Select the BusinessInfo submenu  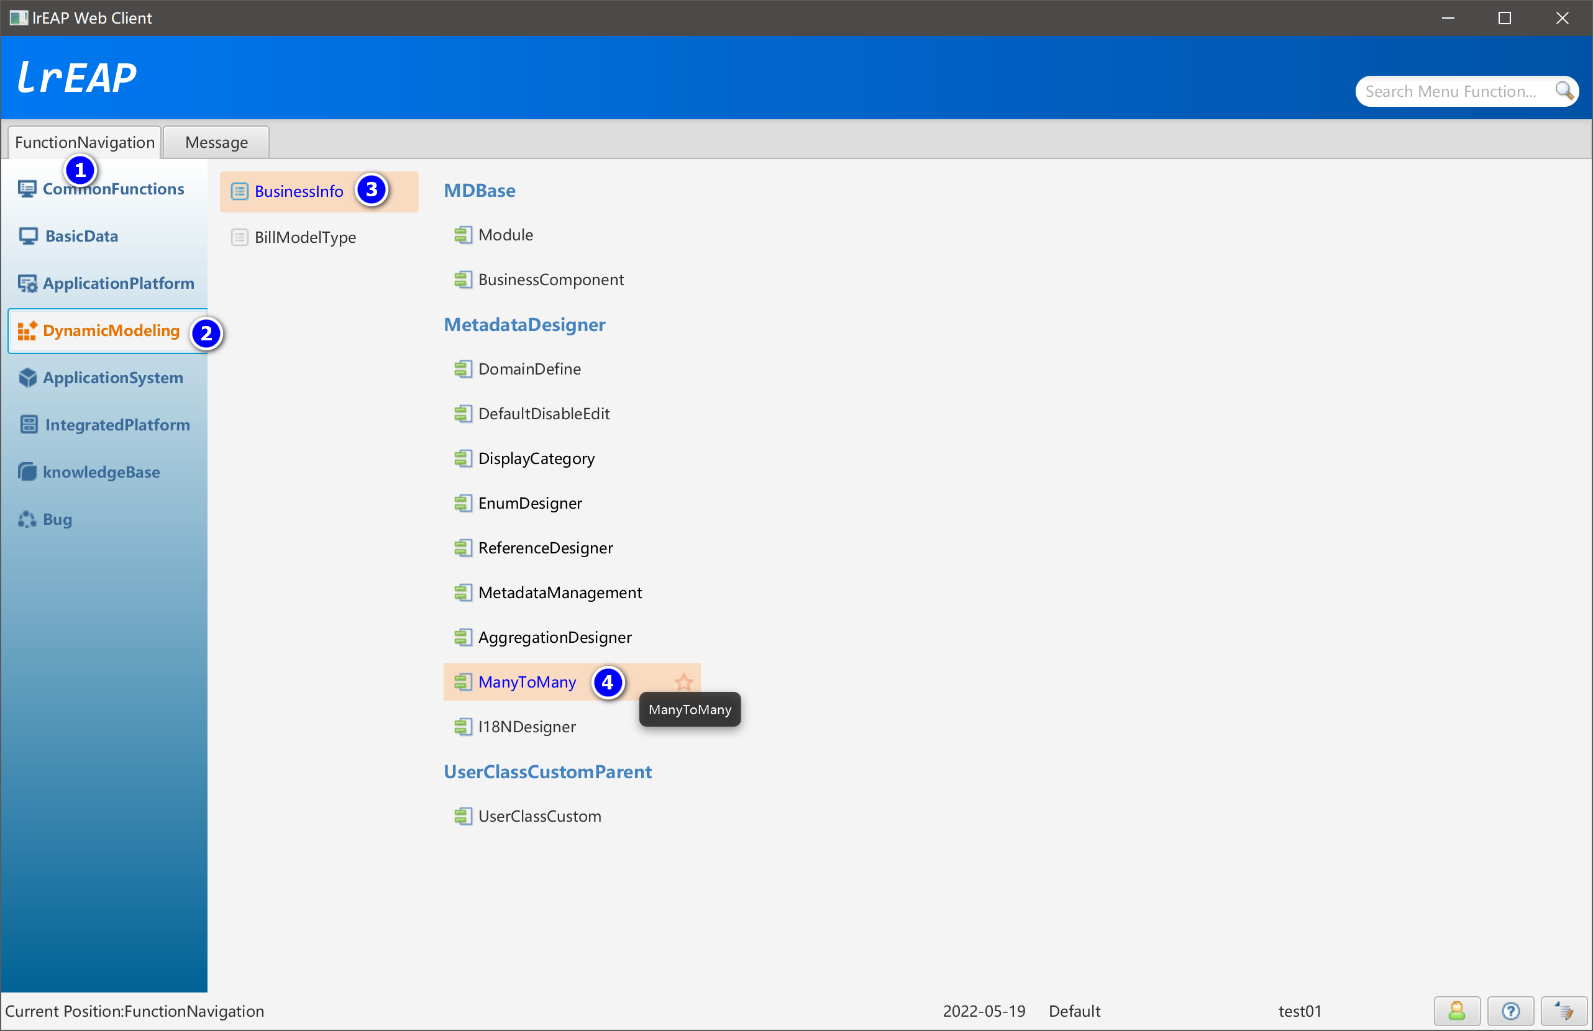tap(319, 191)
